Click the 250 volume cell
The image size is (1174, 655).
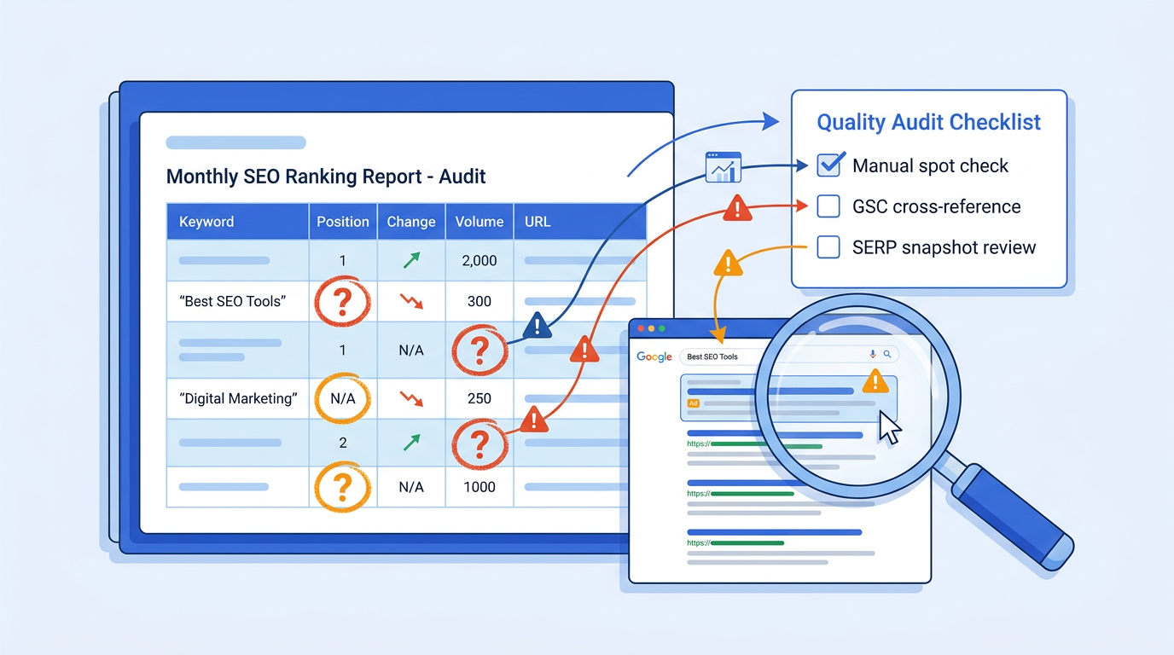479,398
